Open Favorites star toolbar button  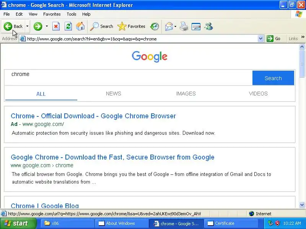click(x=131, y=26)
